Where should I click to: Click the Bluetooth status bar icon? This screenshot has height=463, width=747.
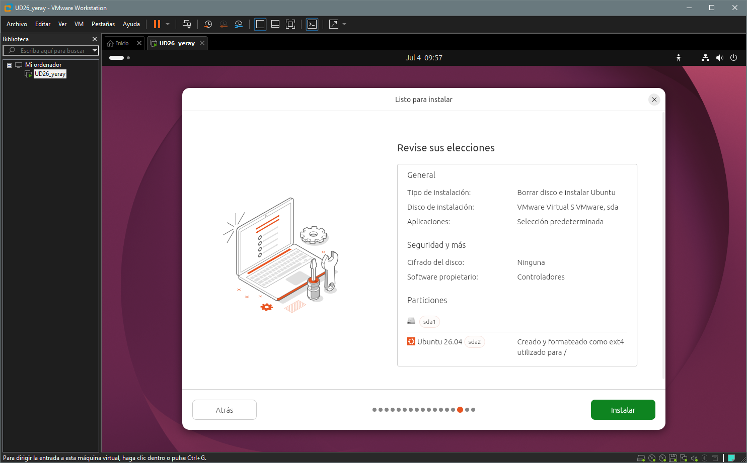(x=705, y=458)
